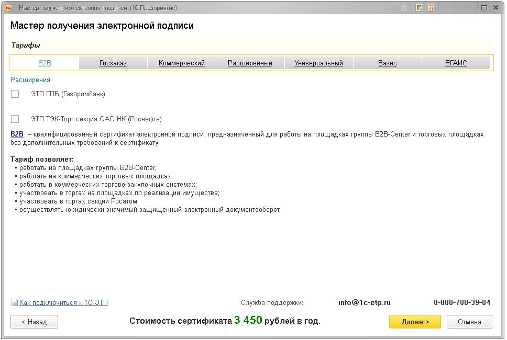Switch to the Базис tariff tab

[x=388, y=63]
